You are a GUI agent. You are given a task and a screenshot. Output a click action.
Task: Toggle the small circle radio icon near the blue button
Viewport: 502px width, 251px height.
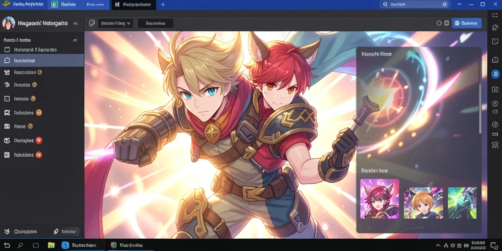[439, 23]
